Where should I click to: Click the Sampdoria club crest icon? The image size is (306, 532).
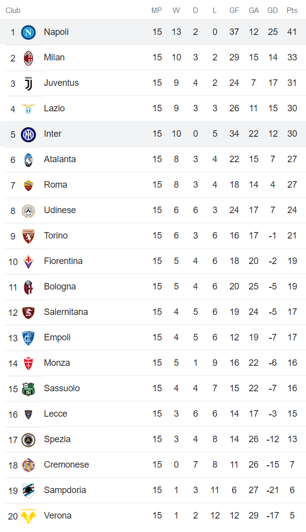(x=28, y=491)
